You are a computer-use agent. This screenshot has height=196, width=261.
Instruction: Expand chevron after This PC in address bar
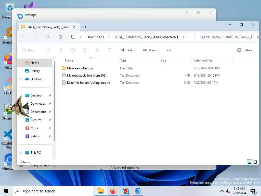click(81, 37)
